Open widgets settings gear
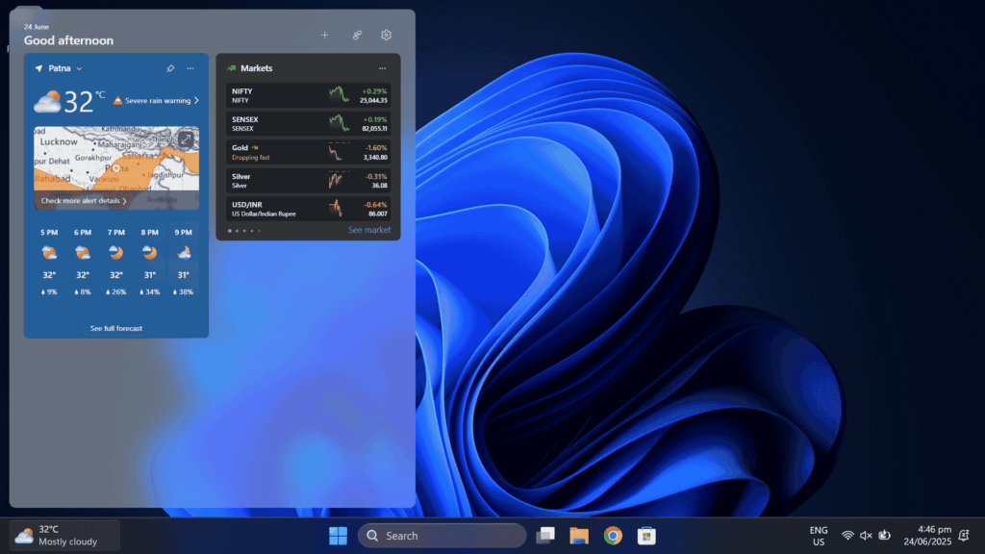 coord(387,36)
